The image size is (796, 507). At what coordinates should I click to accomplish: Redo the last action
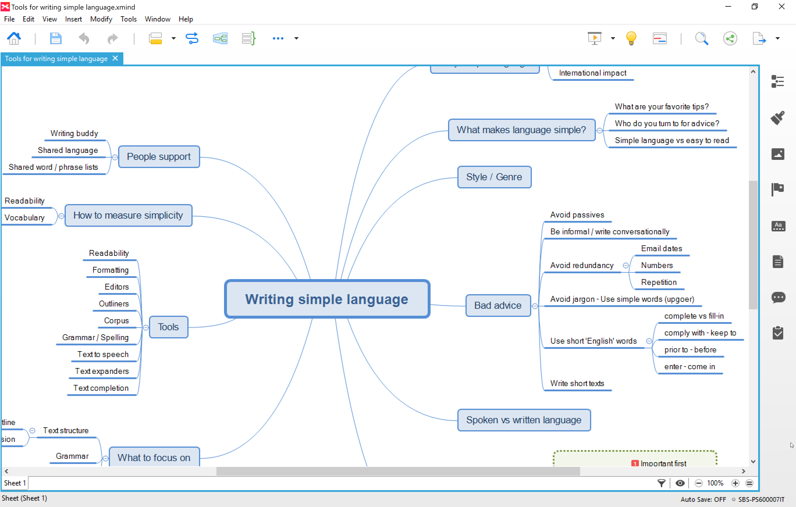click(113, 39)
